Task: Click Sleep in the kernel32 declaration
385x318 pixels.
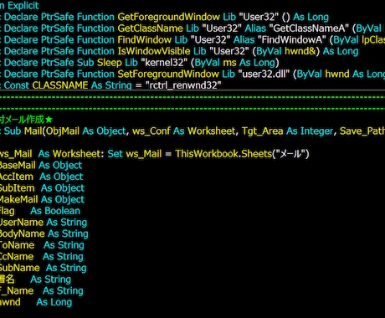Action: point(109,63)
